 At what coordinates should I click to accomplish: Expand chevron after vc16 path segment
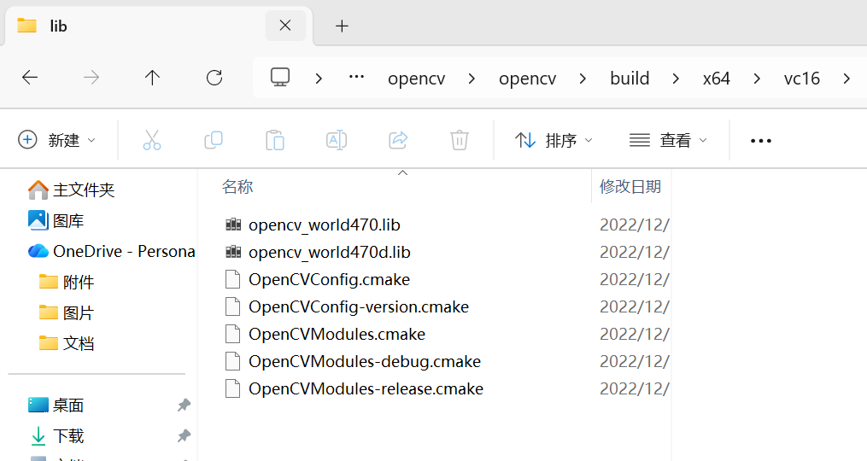point(846,79)
